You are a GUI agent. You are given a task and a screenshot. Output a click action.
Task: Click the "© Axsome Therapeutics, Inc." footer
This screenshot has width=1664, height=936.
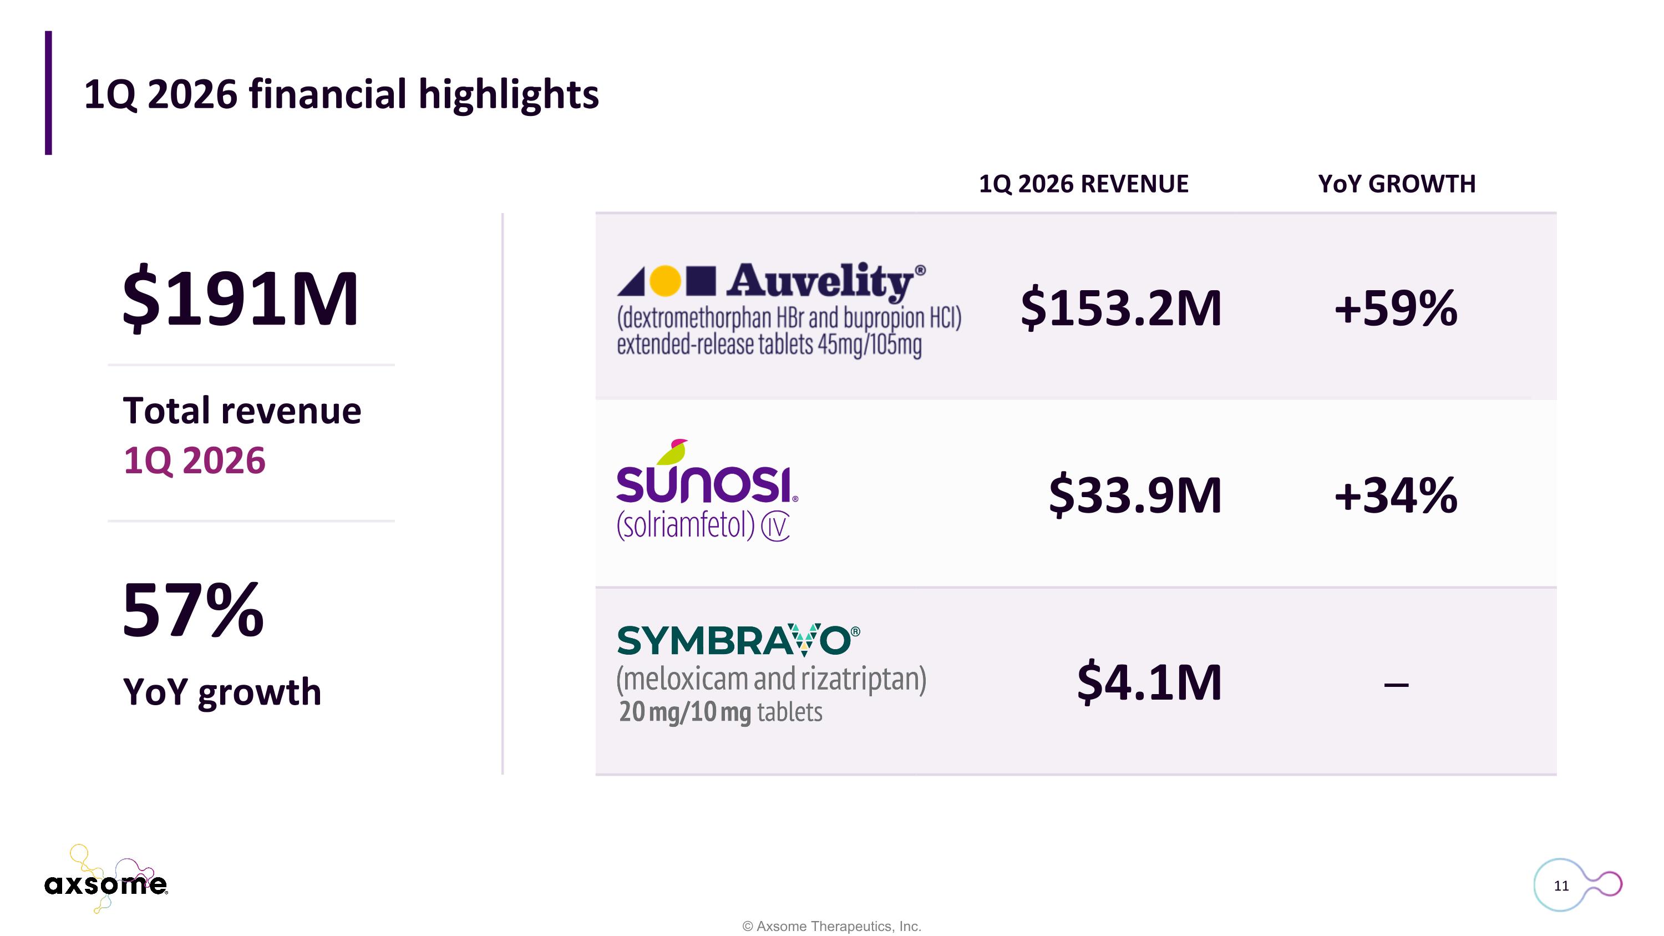[832, 927]
